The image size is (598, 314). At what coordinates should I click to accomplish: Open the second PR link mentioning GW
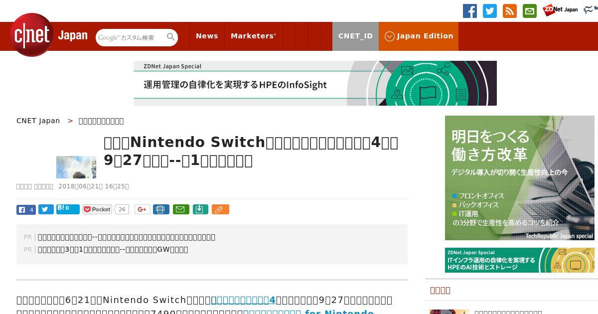tap(113, 249)
